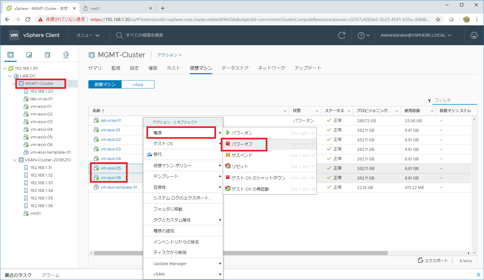Click the scroll-right arrow of the table
The width and height of the screenshot is (484, 280).
click(469, 253)
